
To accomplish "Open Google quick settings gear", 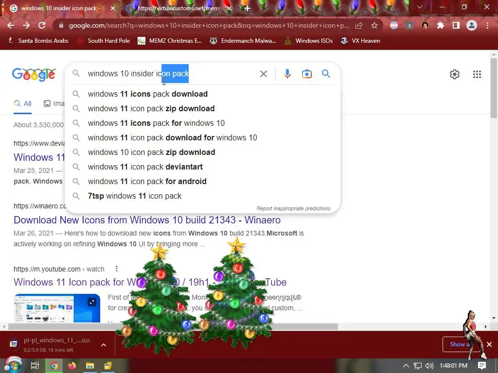I will pyautogui.click(x=455, y=74).
